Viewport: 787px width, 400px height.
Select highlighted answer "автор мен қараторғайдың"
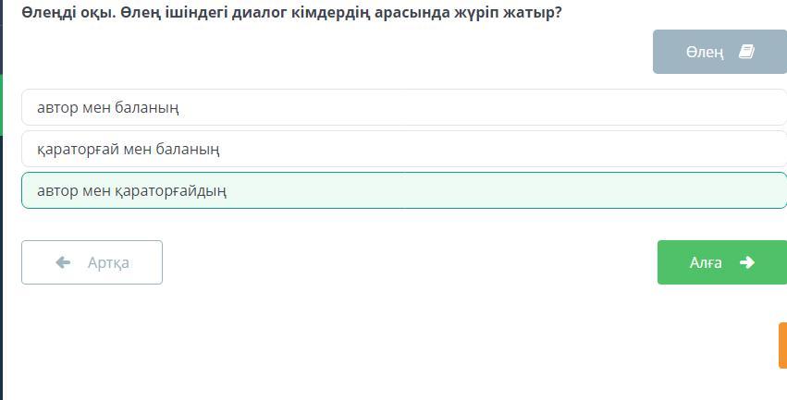click(132, 190)
